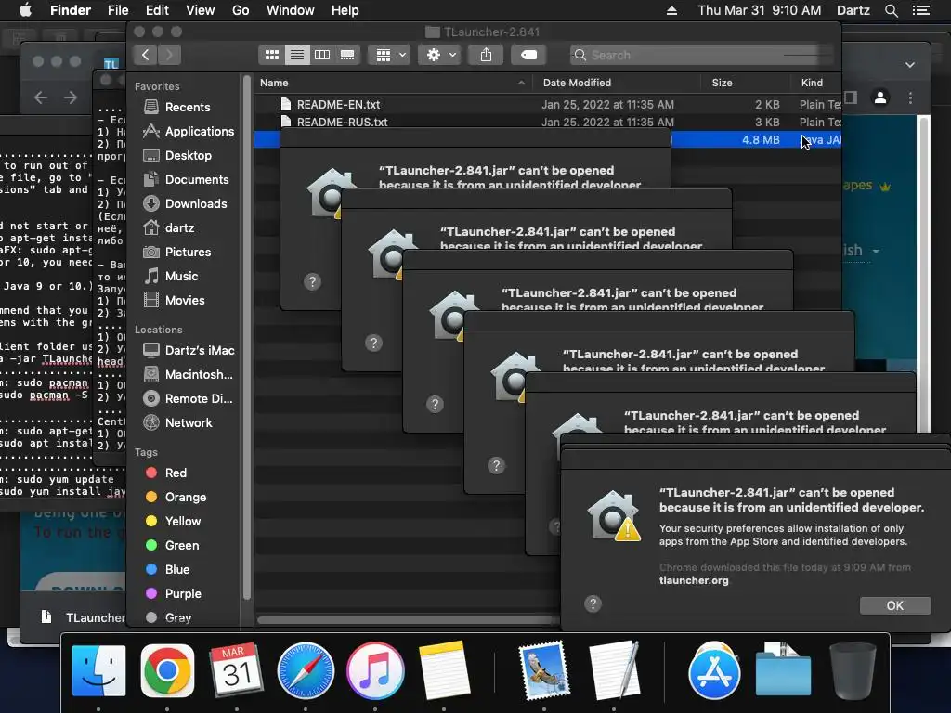Switch Finder to column view
This screenshot has width=951, height=713.
(x=322, y=55)
